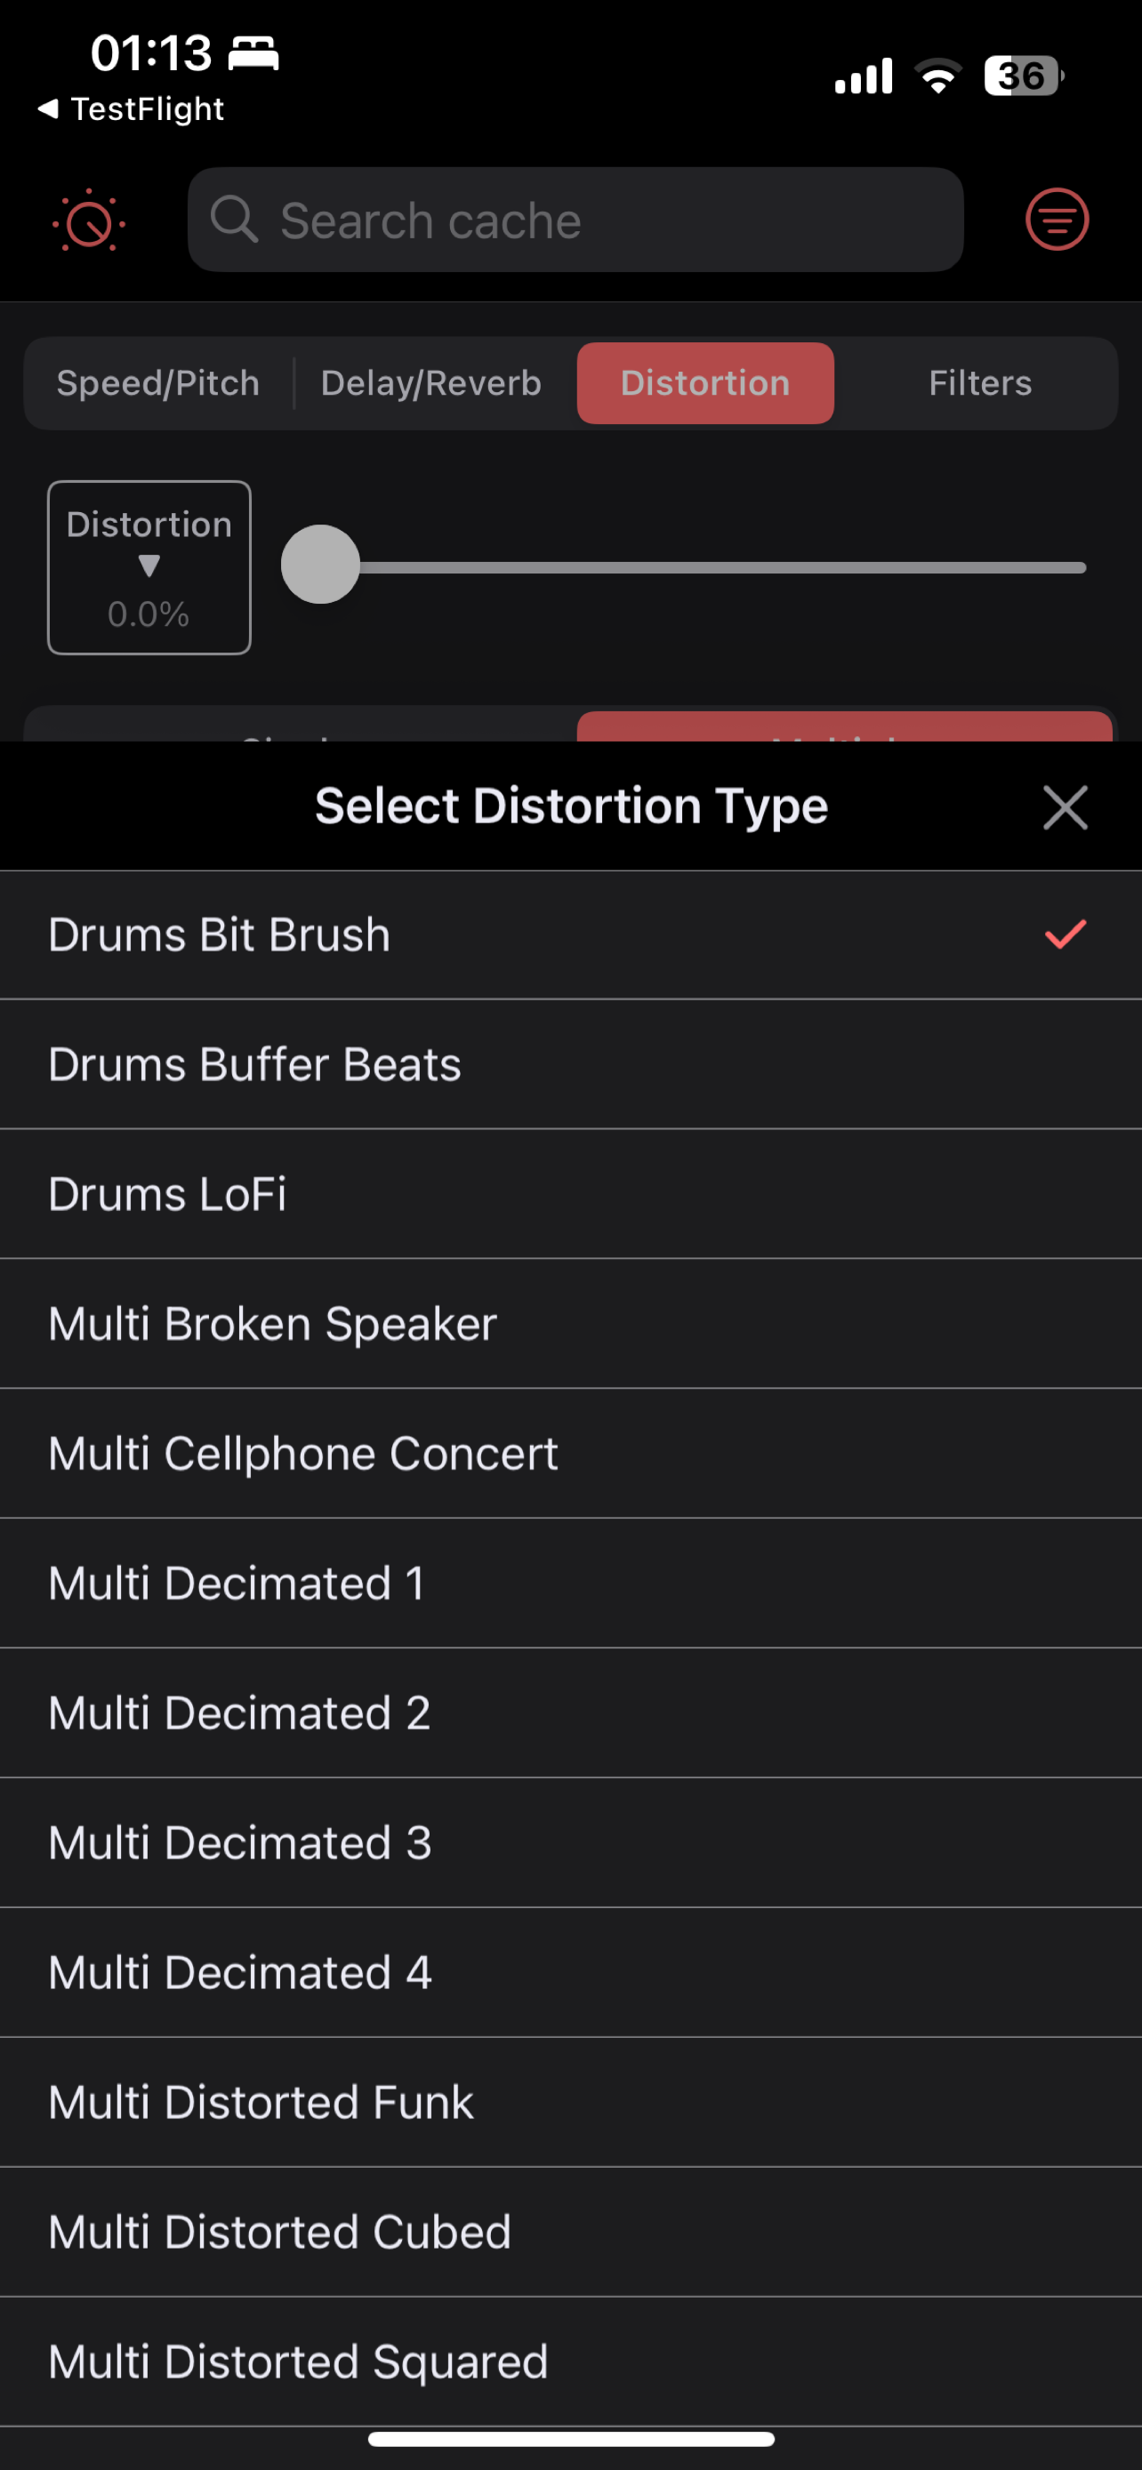Switch to the Speed/Pitch tab

[158, 382]
